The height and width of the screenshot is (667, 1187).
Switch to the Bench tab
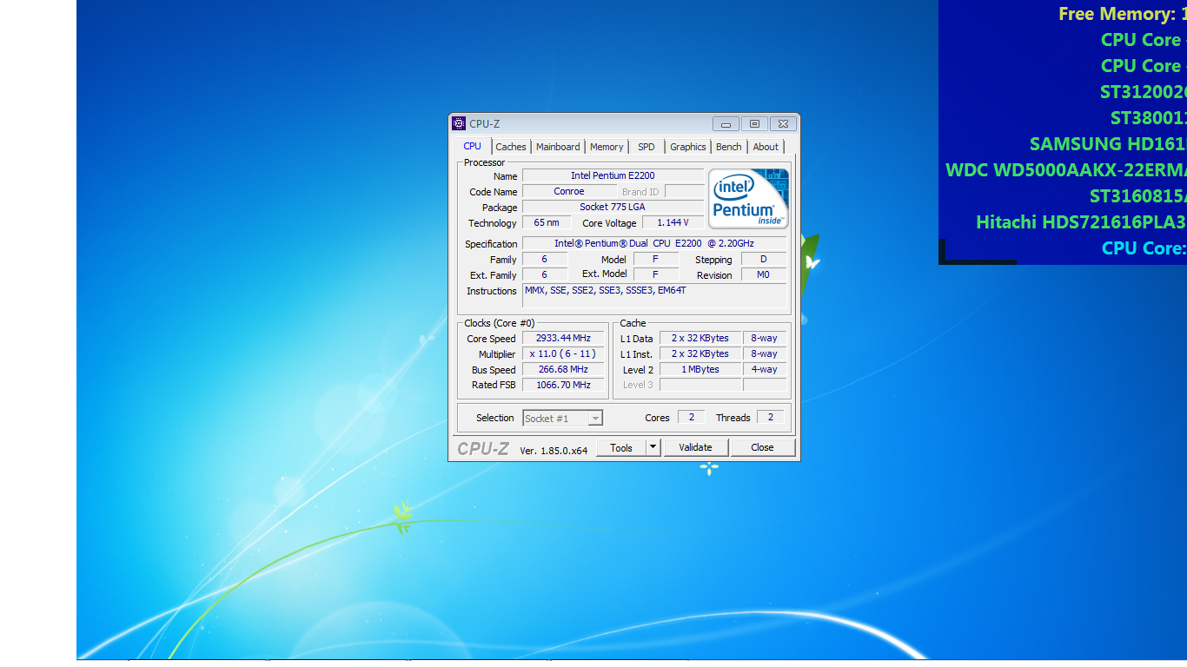click(x=729, y=147)
